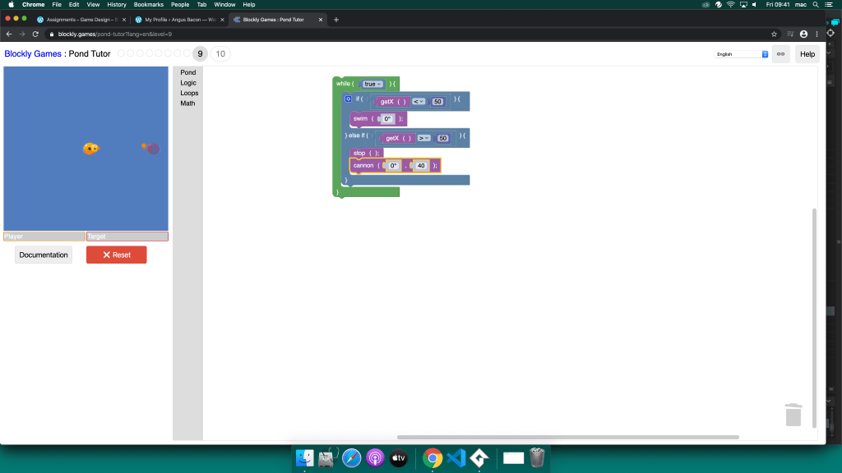
Task: Click the workspace trash can icon
Action: tap(793, 415)
